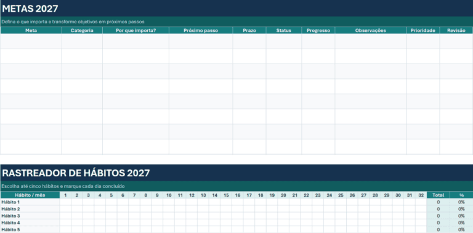Click the percentage value for Hábito 3
Viewport: 473px width, 233px height.
pyautogui.click(x=461, y=216)
